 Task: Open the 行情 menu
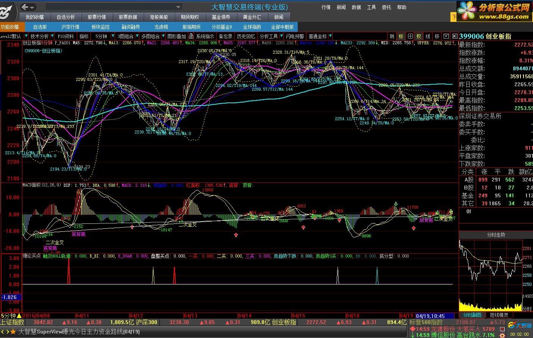pyautogui.click(x=326, y=7)
